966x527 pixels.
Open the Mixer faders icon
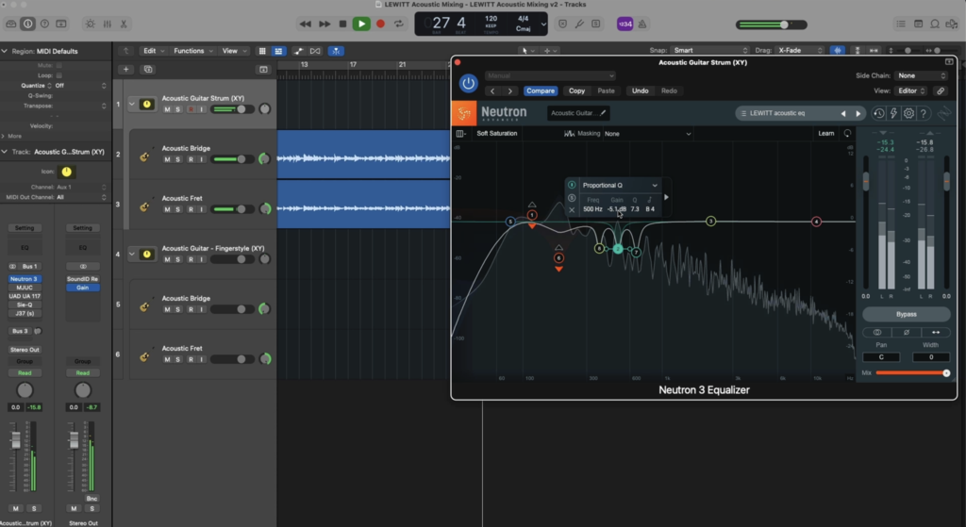(x=108, y=24)
